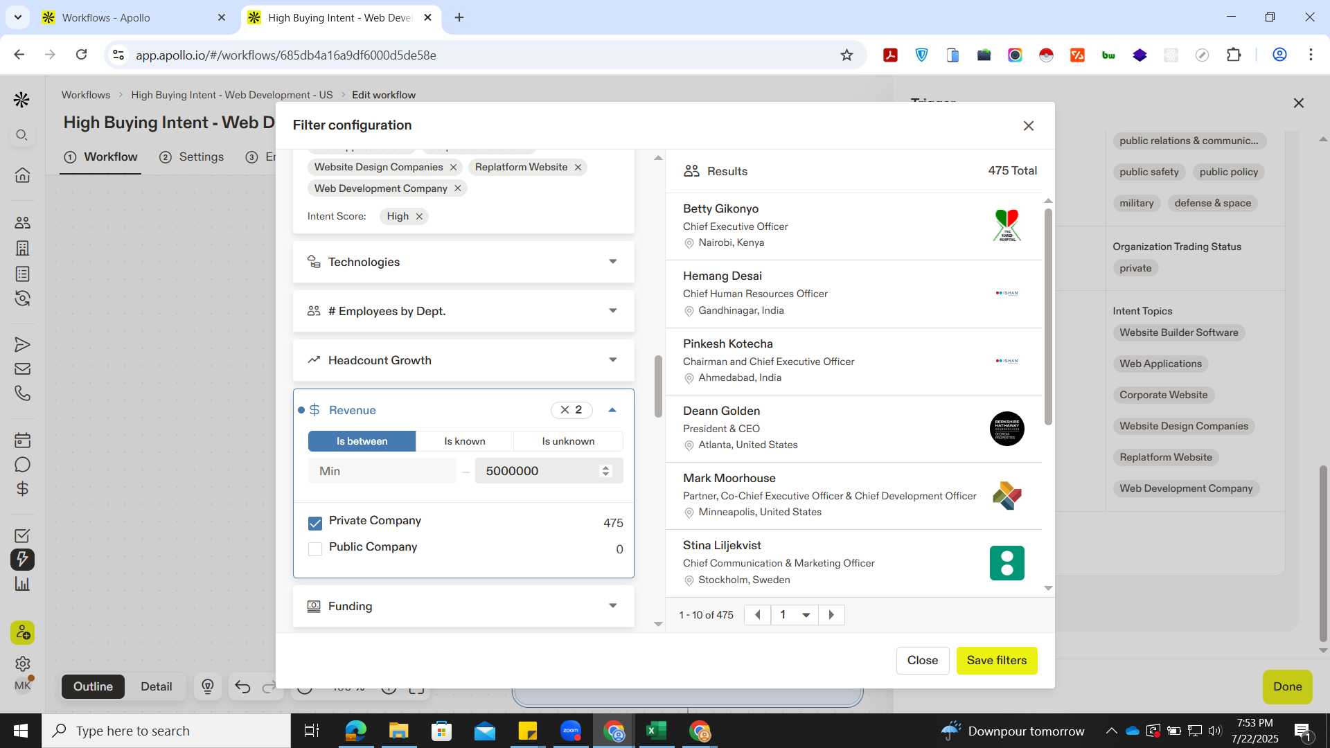Open the Chrome tab search dropdown

click(18, 17)
